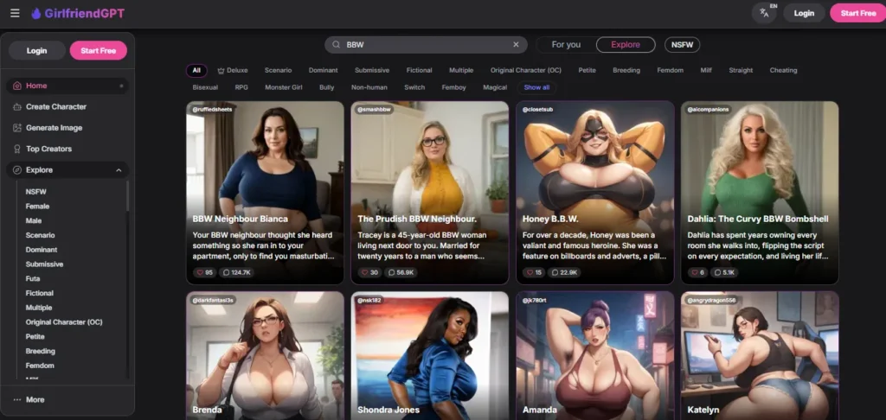Open Male category in sidebar

point(34,220)
